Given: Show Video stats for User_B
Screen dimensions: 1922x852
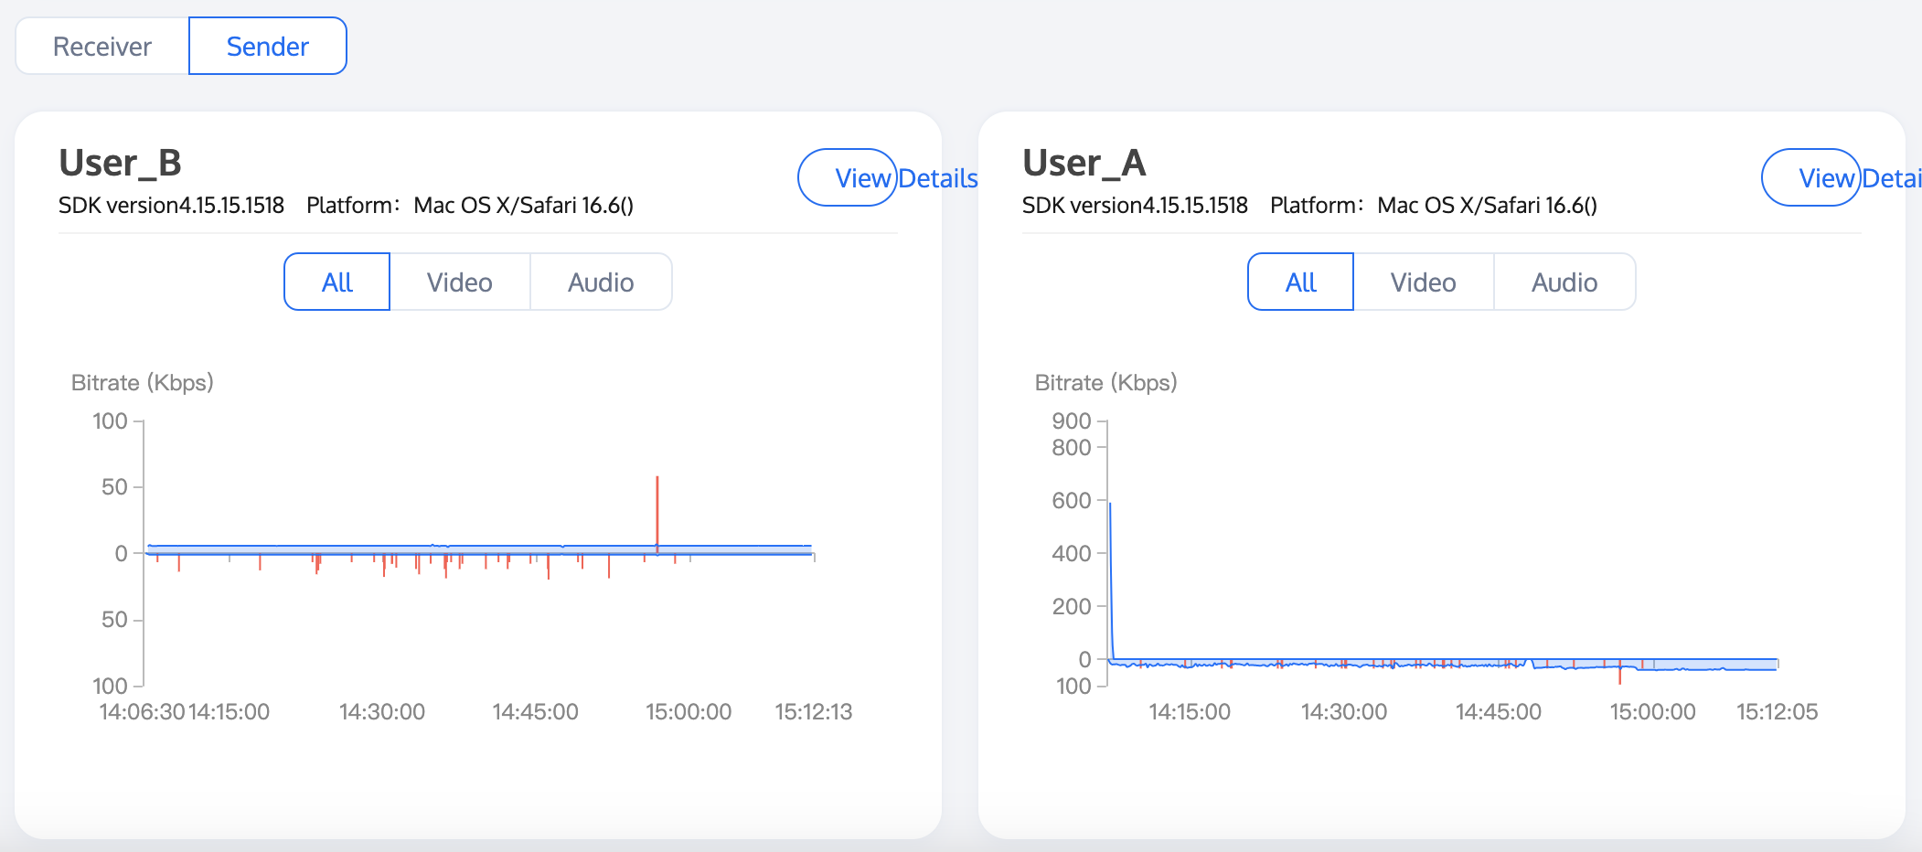Looking at the screenshot, I should [x=460, y=282].
